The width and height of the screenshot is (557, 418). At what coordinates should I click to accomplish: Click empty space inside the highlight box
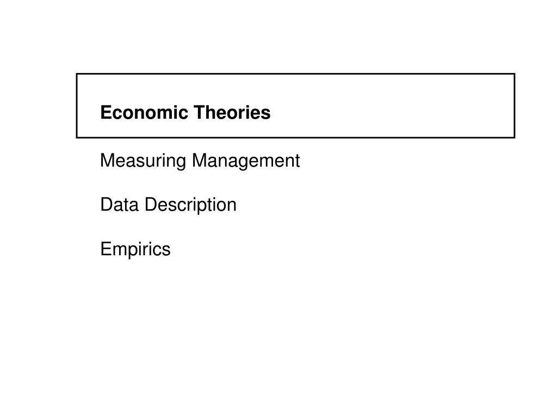pos(391,107)
